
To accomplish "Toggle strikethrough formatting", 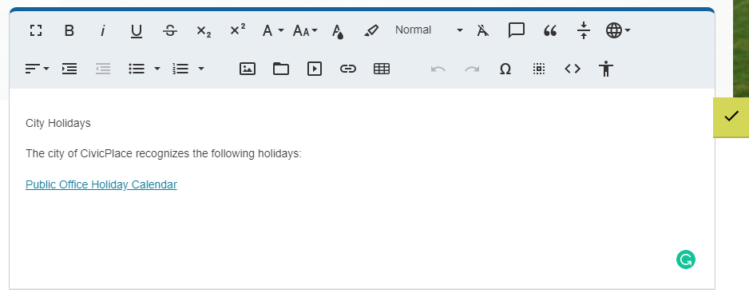I will point(169,30).
